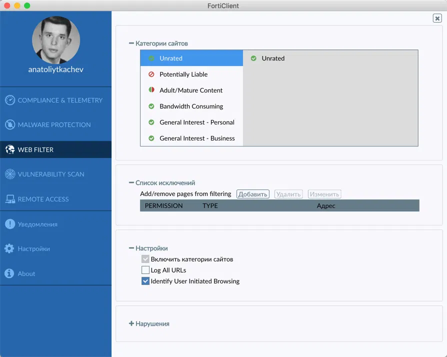Expand the Нарушения section
This screenshot has width=447, height=357.
coord(131,323)
